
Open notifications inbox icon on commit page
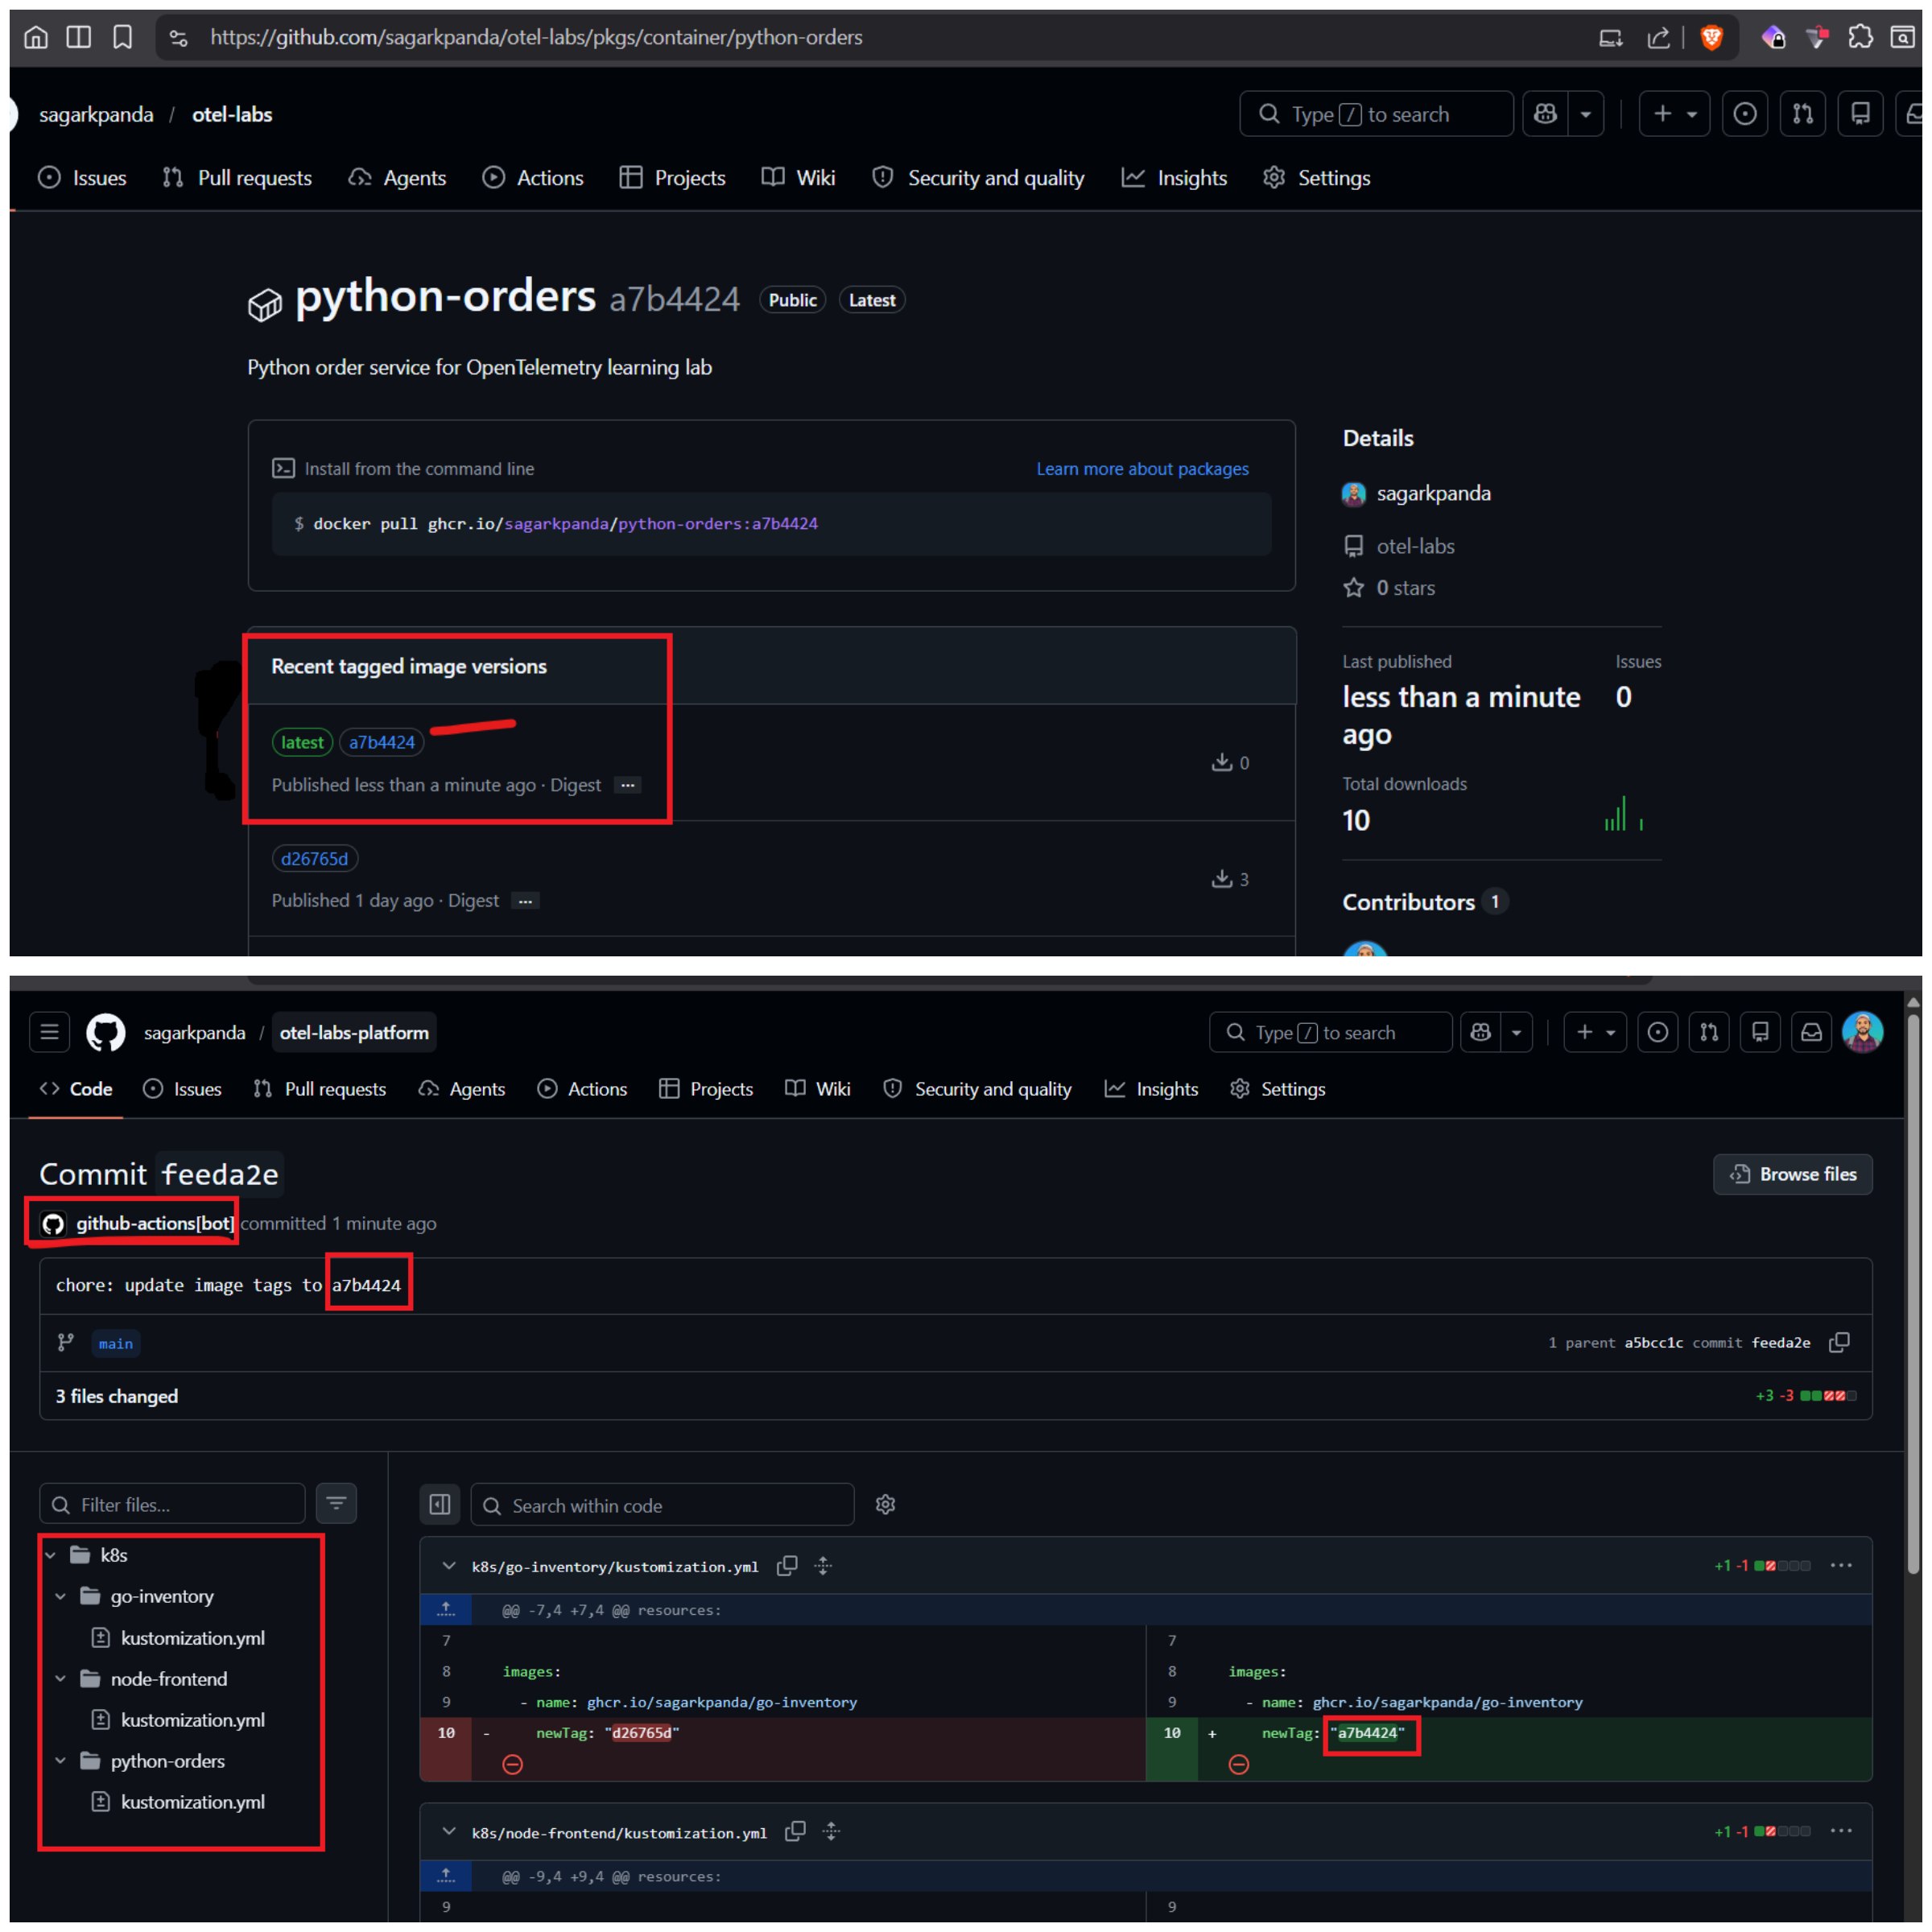(x=1811, y=1033)
